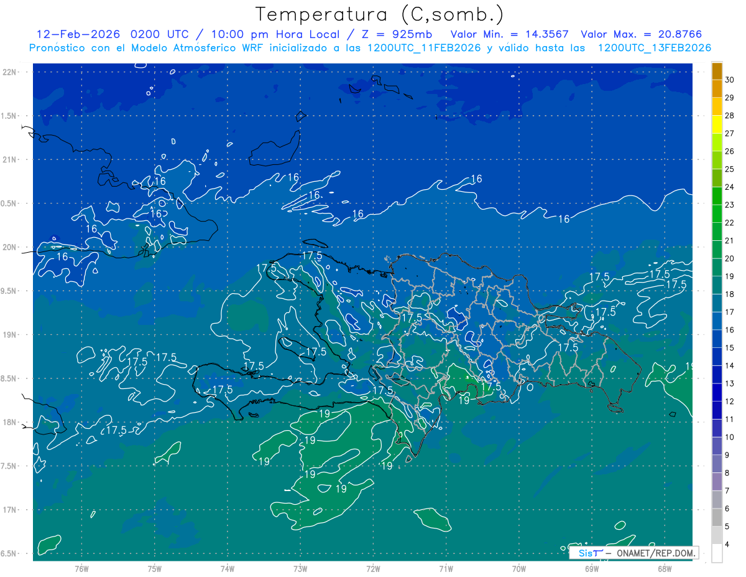Click the '73W' longitude label

pos(300,568)
